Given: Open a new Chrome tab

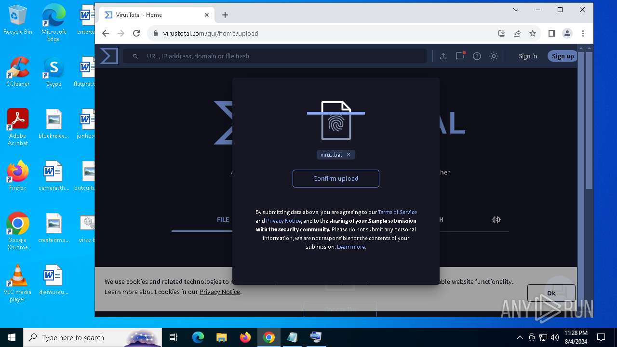Looking at the screenshot, I should pyautogui.click(x=225, y=15).
